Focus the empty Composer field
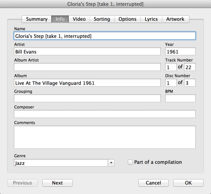Viewport: 211px width, 194px height. (x=105, y=114)
